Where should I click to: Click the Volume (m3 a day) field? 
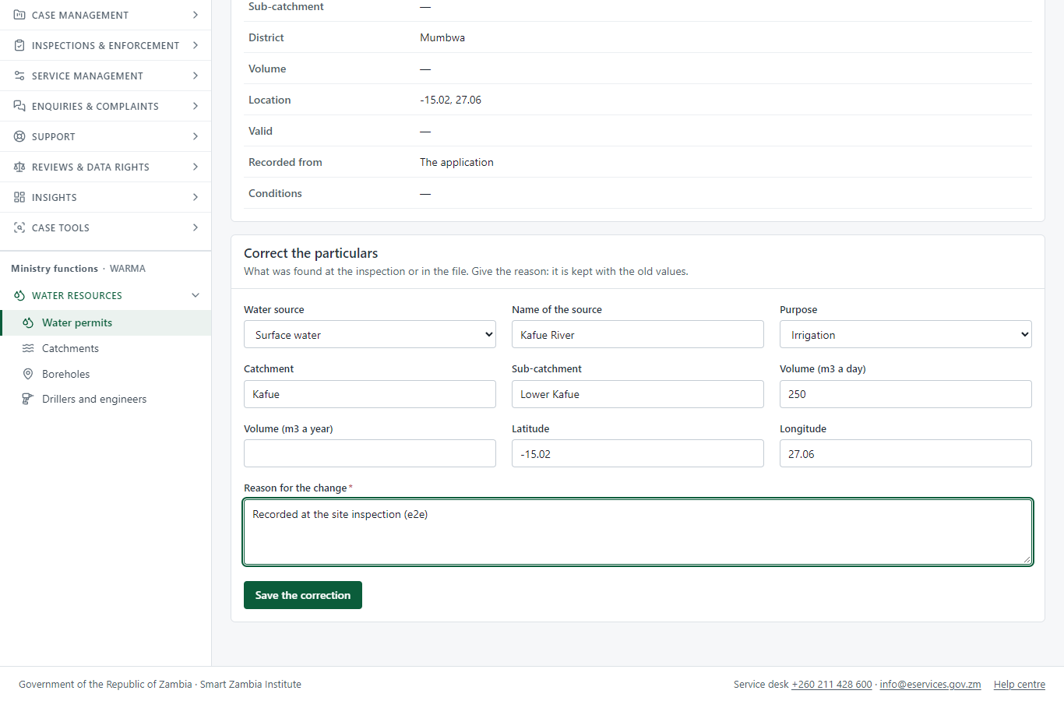click(x=906, y=394)
